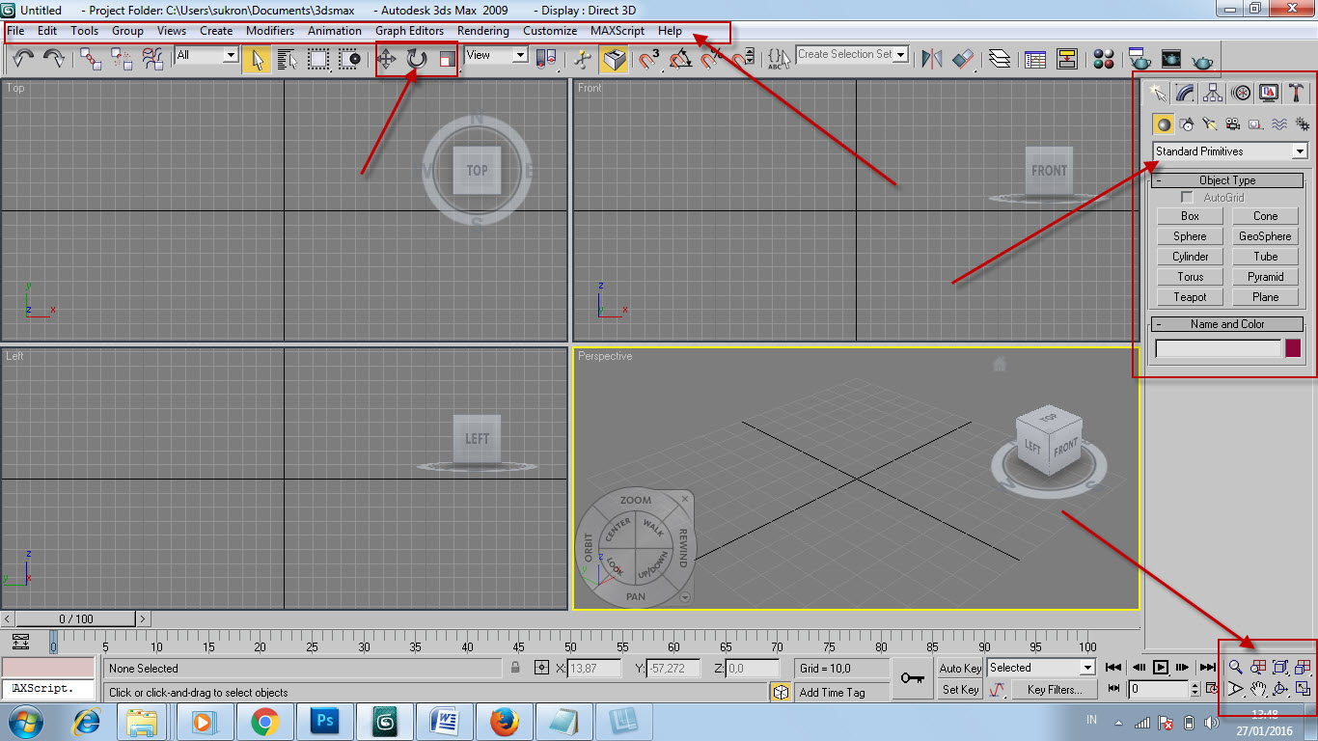
Task: Activate the Arc Rotate tool
Action: coord(1281,689)
